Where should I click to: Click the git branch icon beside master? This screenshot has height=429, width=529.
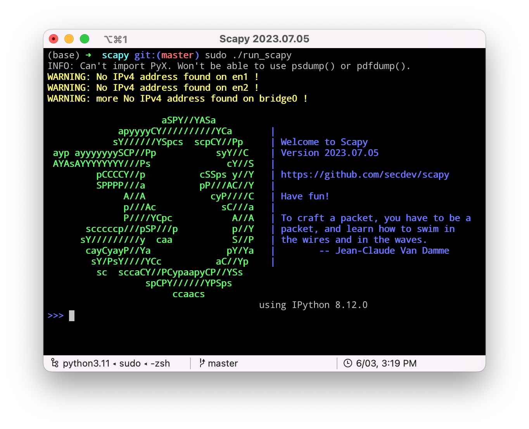pos(202,363)
